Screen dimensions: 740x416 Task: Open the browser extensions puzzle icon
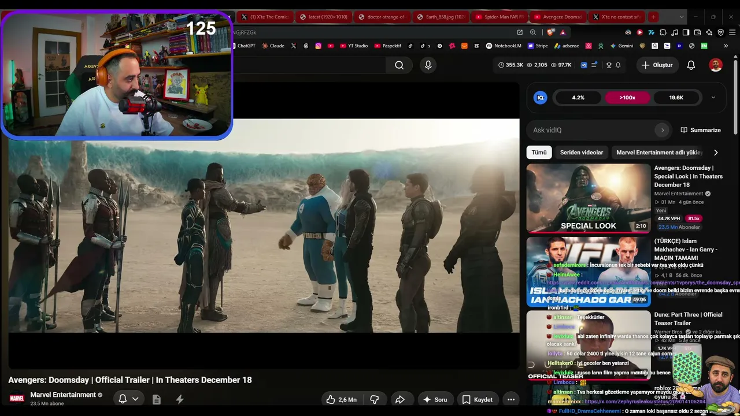click(663, 32)
